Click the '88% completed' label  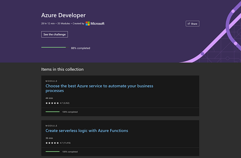click(80, 48)
